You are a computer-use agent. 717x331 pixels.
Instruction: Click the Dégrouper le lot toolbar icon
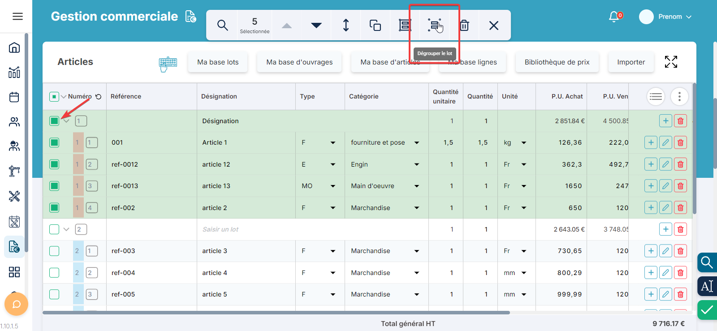(x=434, y=26)
